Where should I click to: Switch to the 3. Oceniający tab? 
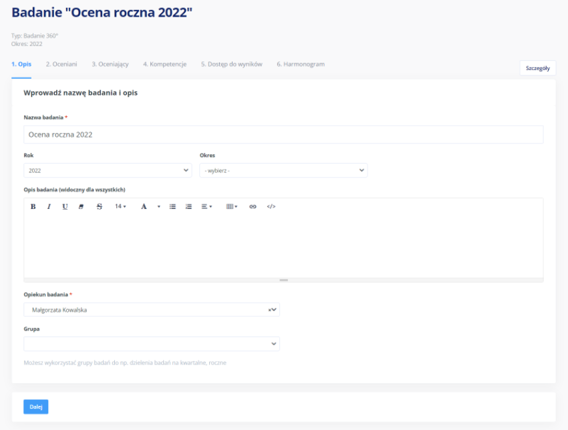click(x=110, y=64)
